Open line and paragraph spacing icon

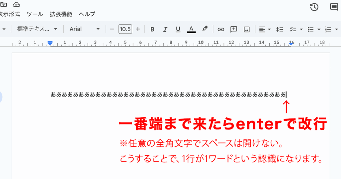pyautogui.click(x=279, y=29)
